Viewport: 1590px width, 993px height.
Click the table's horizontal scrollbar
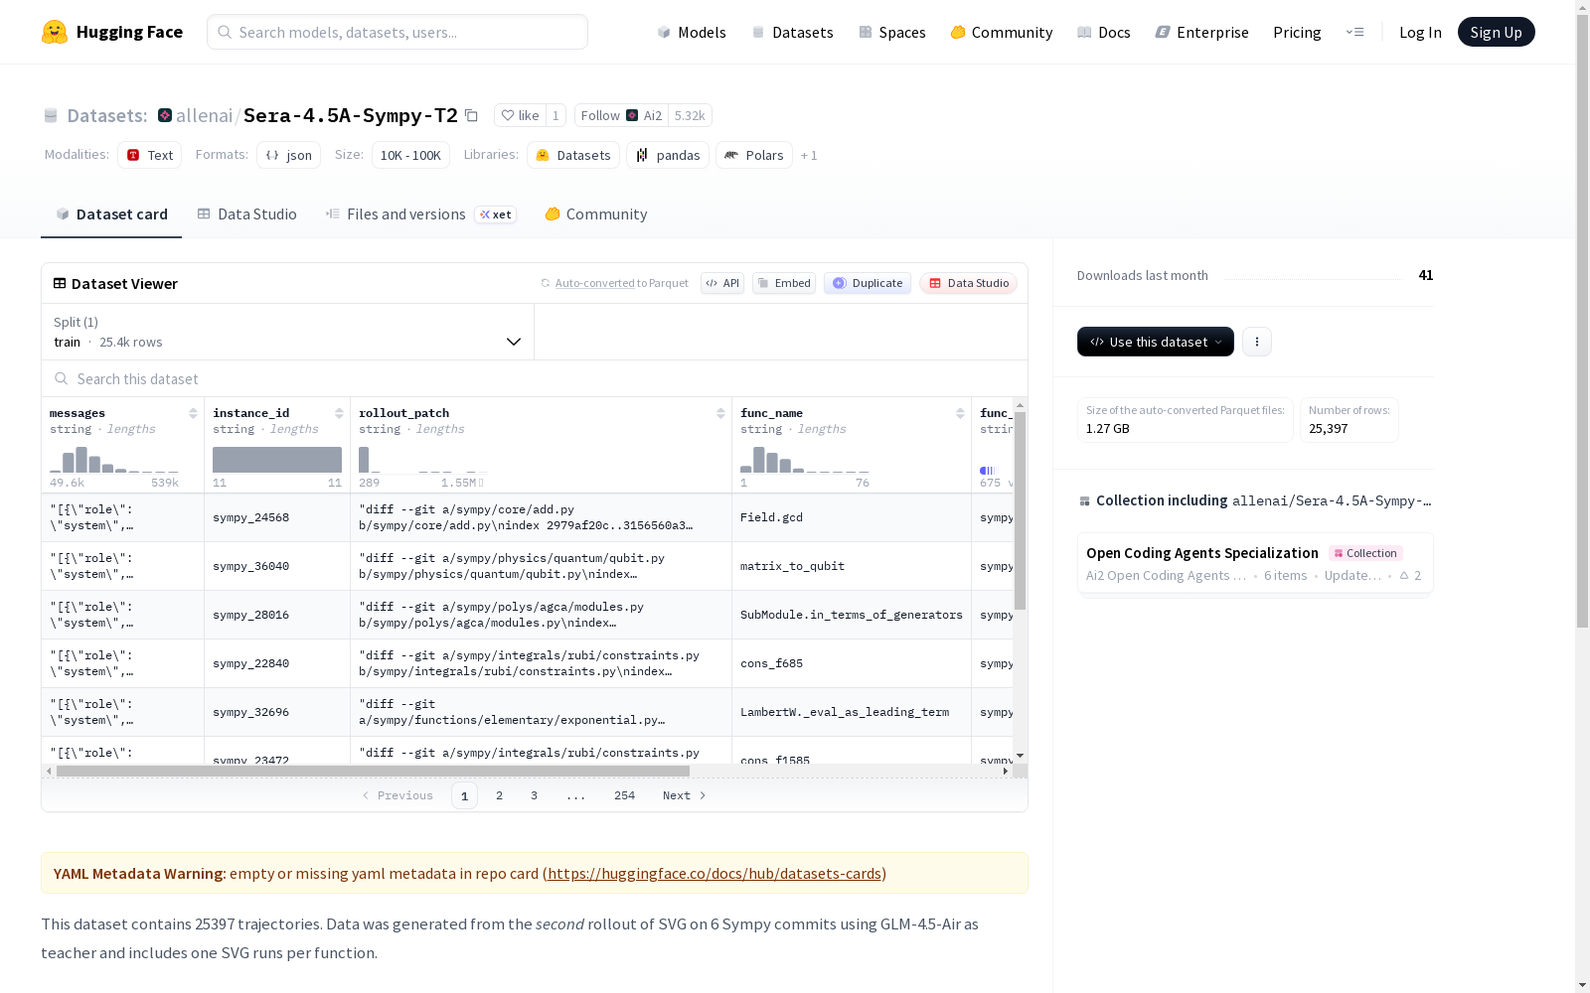pos(373,771)
